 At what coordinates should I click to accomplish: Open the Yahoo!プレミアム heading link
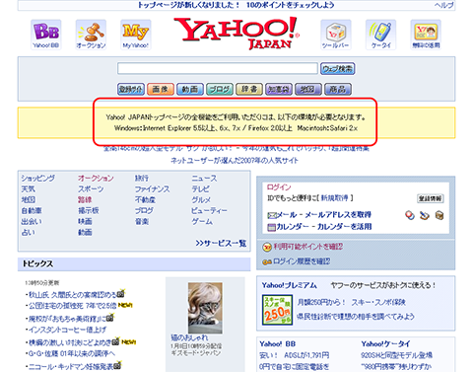pos(290,285)
